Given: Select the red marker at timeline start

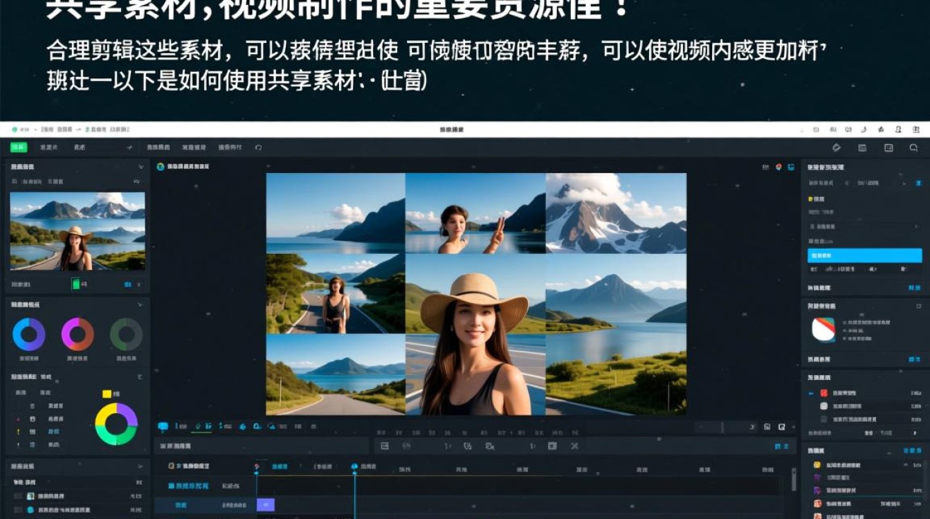Looking at the screenshot, I should (x=257, y=468).
